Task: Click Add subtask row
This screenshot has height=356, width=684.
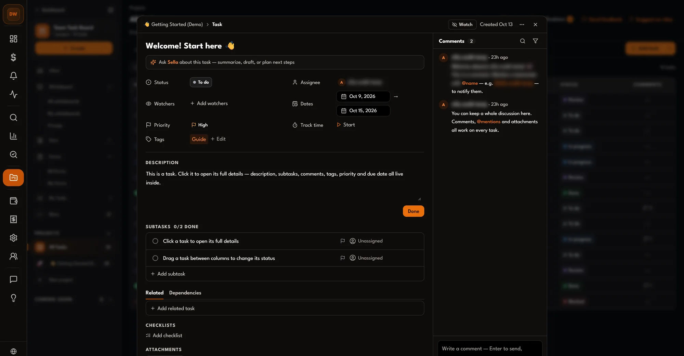Action: click(285, 274)
